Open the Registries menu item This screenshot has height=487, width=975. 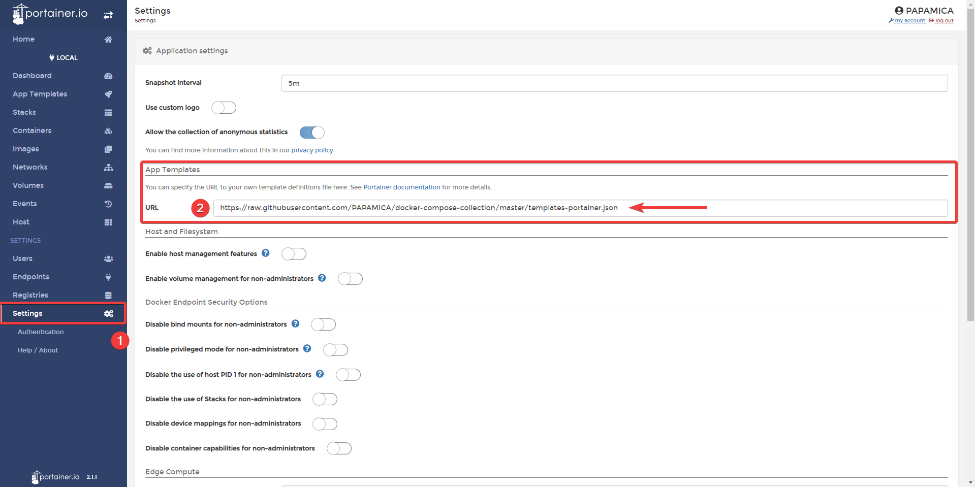click(63, 295)
